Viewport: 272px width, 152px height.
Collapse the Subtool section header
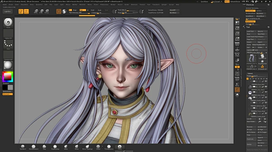point(250,74)
